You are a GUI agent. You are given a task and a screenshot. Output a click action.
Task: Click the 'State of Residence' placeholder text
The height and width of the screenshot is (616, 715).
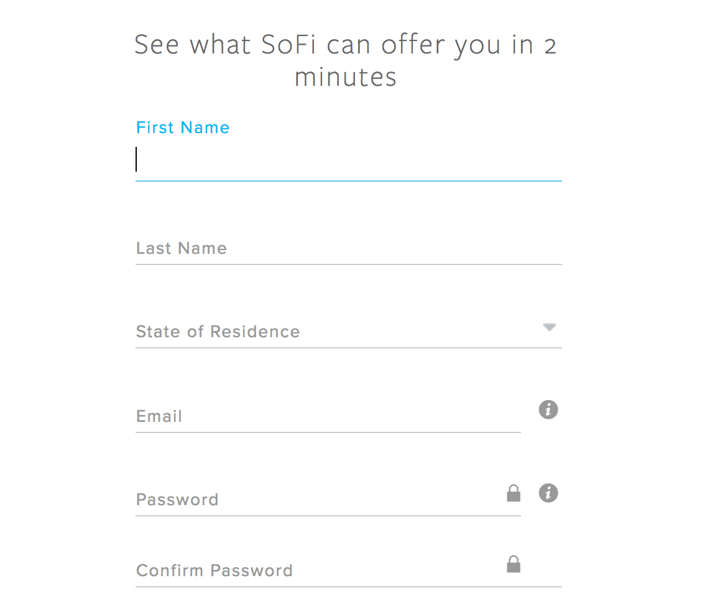[x=218, y=332]
